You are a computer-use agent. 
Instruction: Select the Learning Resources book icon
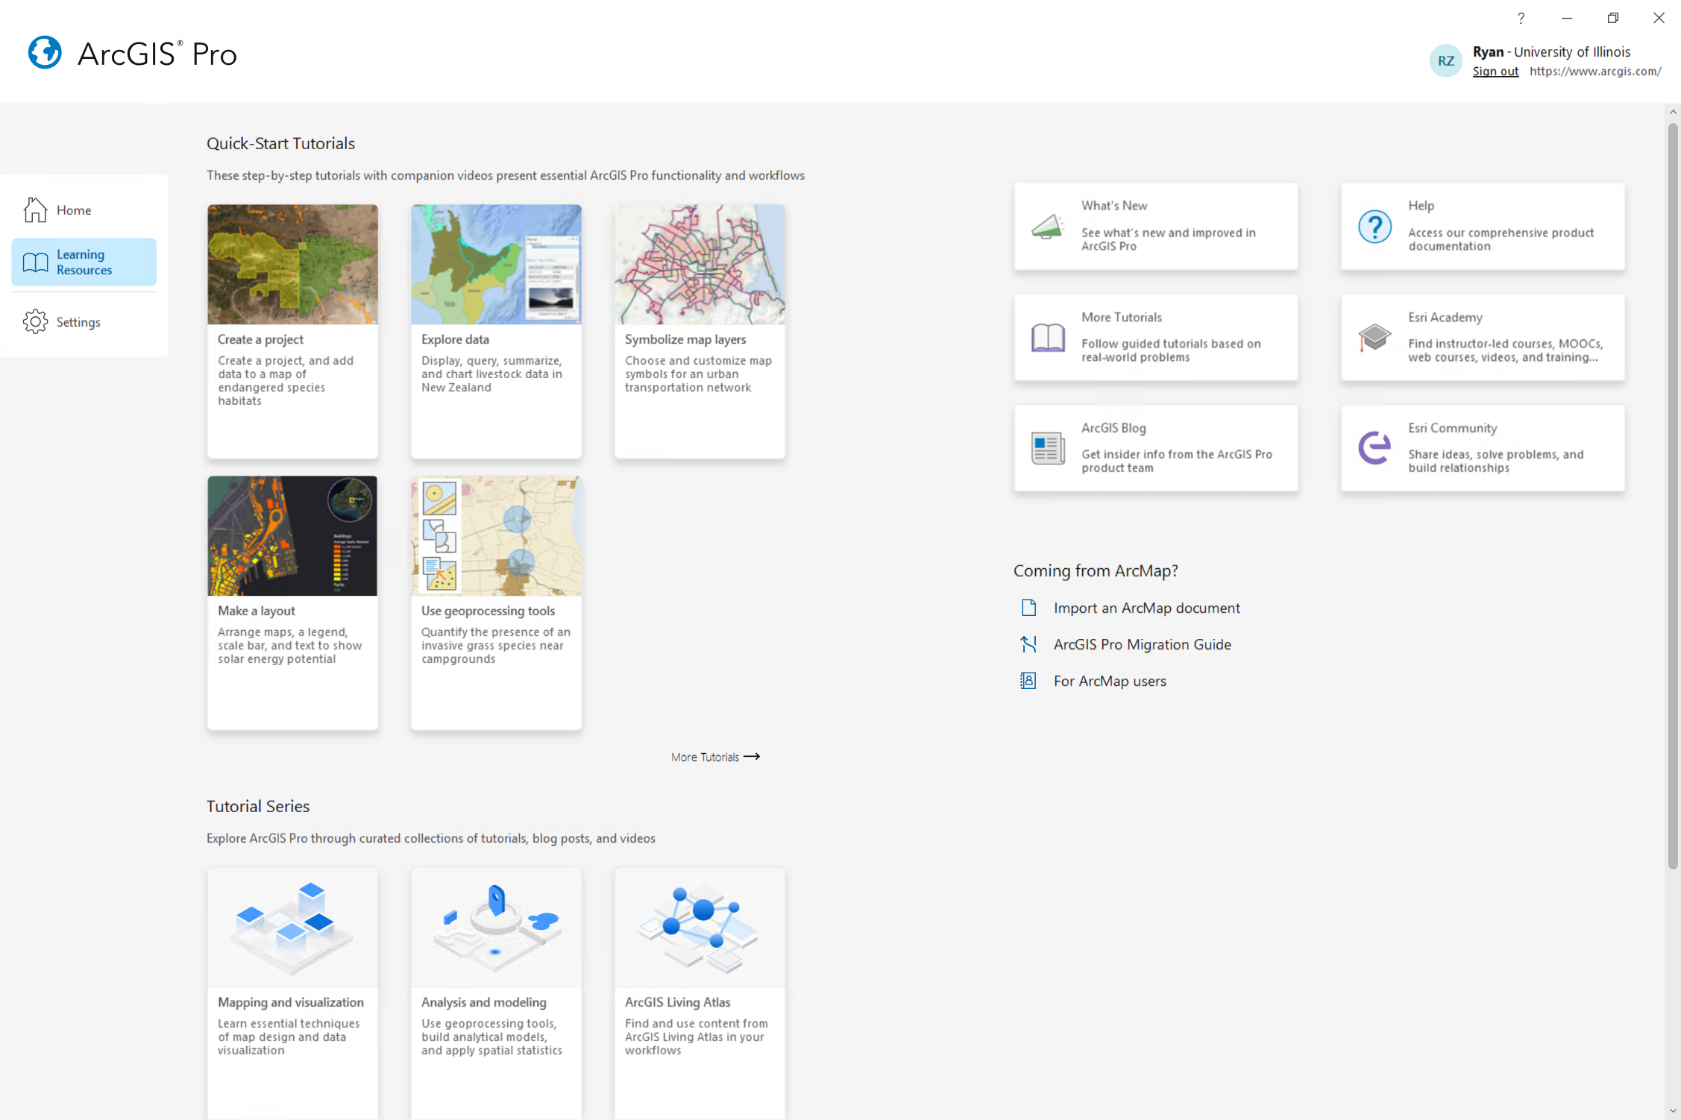click(35, 262)
